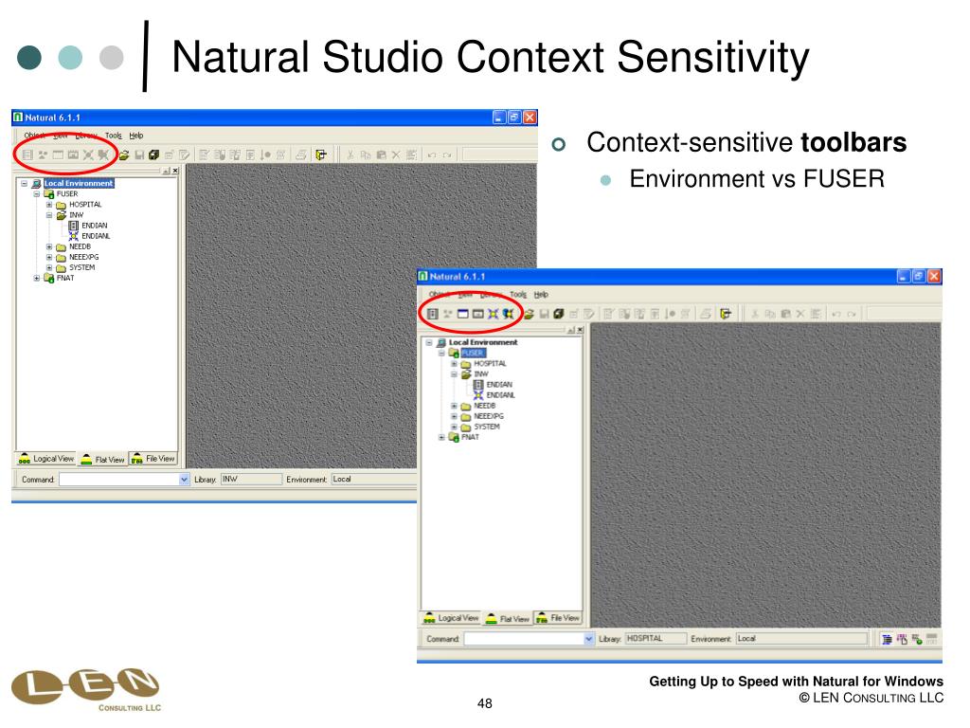Switch to Logical View tab in front window
970x728 pixels.
pyautogui.click(x=452, y=618)
